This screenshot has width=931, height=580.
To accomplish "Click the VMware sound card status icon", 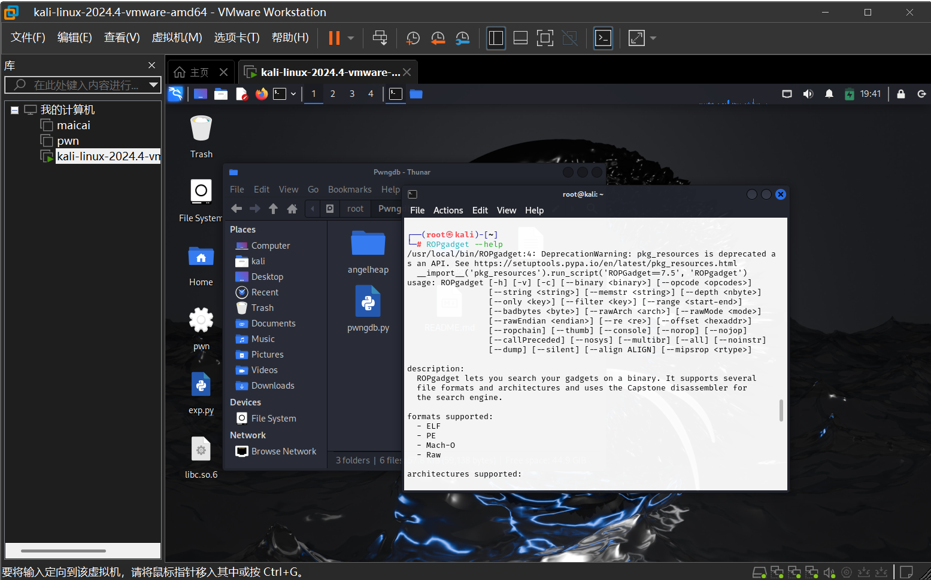I will click(829, 572).
